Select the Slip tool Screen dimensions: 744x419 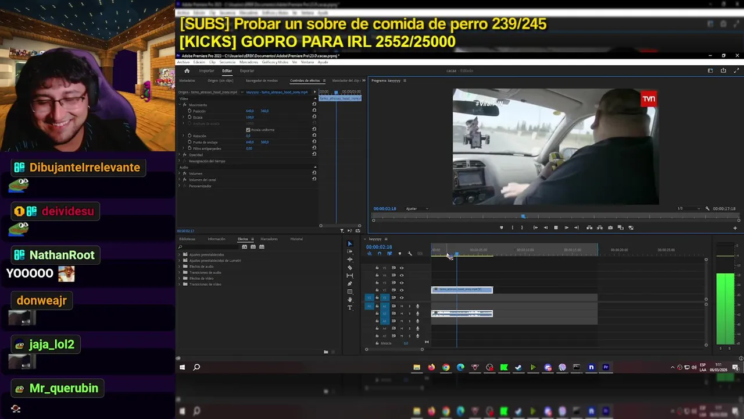349,275
